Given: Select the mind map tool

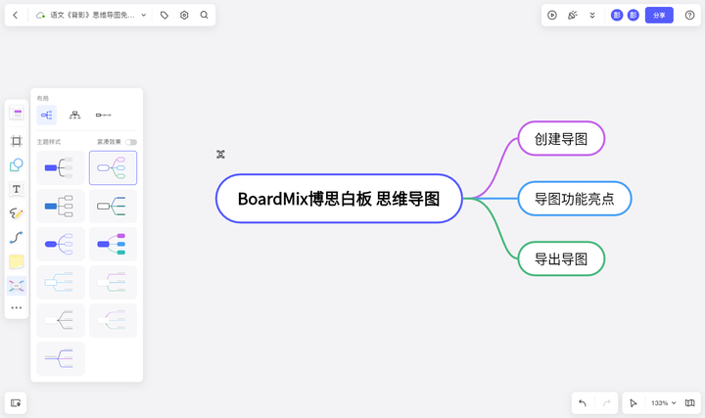Looking at the screenshot, I should 17,286.
